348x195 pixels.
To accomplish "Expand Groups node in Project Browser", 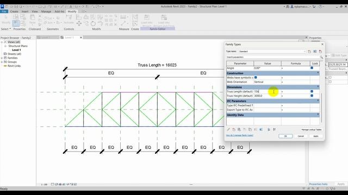I will (x=2, y=62).
